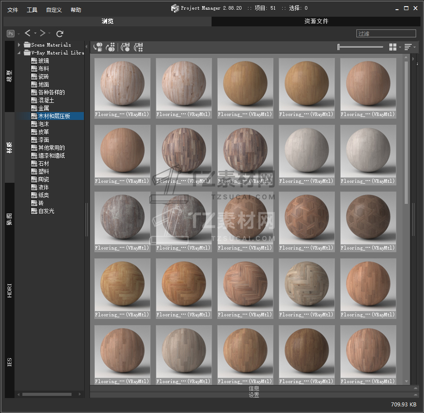This screenshot has height=413, width=424.
Task: Expand the 信息 panel bar
Action: 254,388
